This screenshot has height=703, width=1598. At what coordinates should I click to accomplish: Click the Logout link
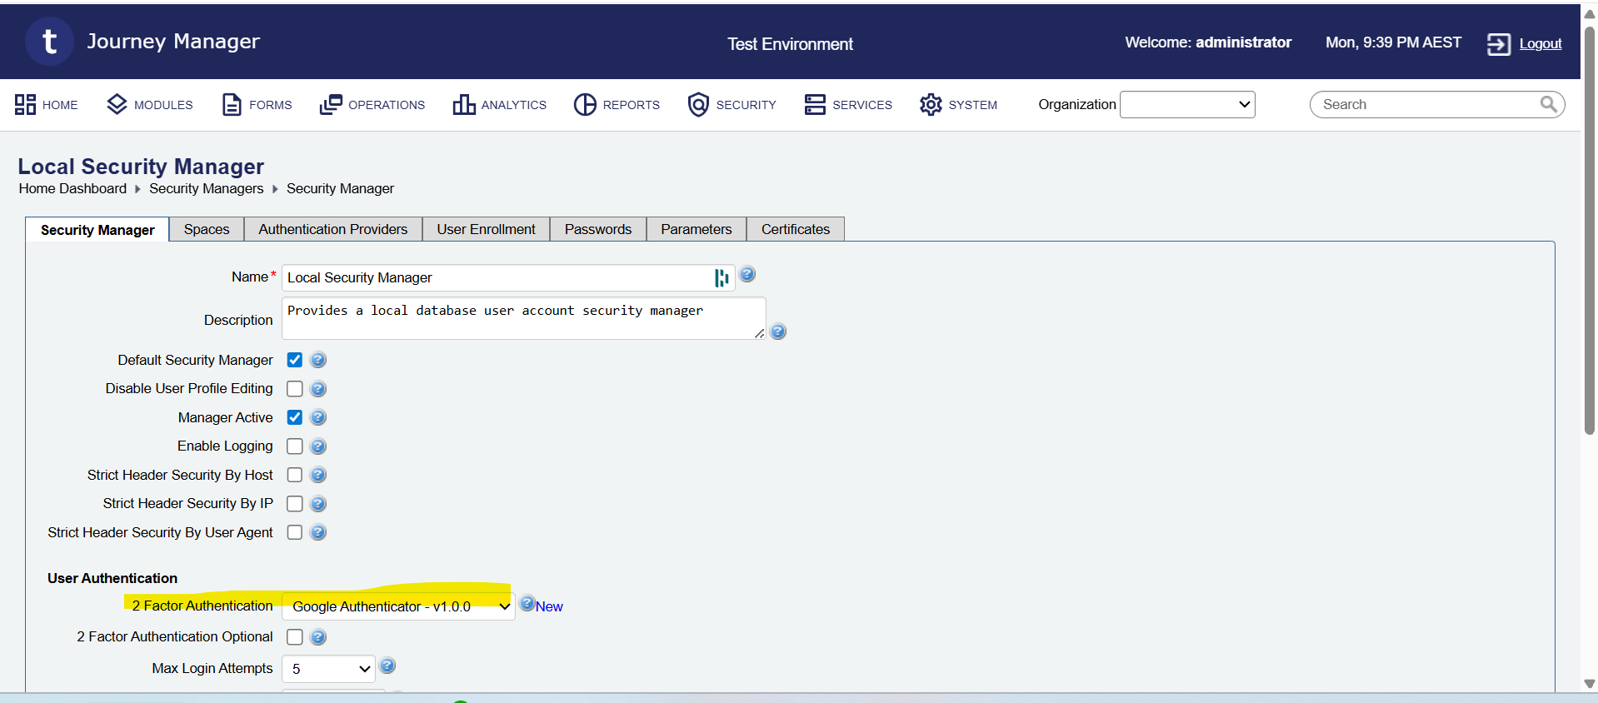click(x=1540, y=44)
